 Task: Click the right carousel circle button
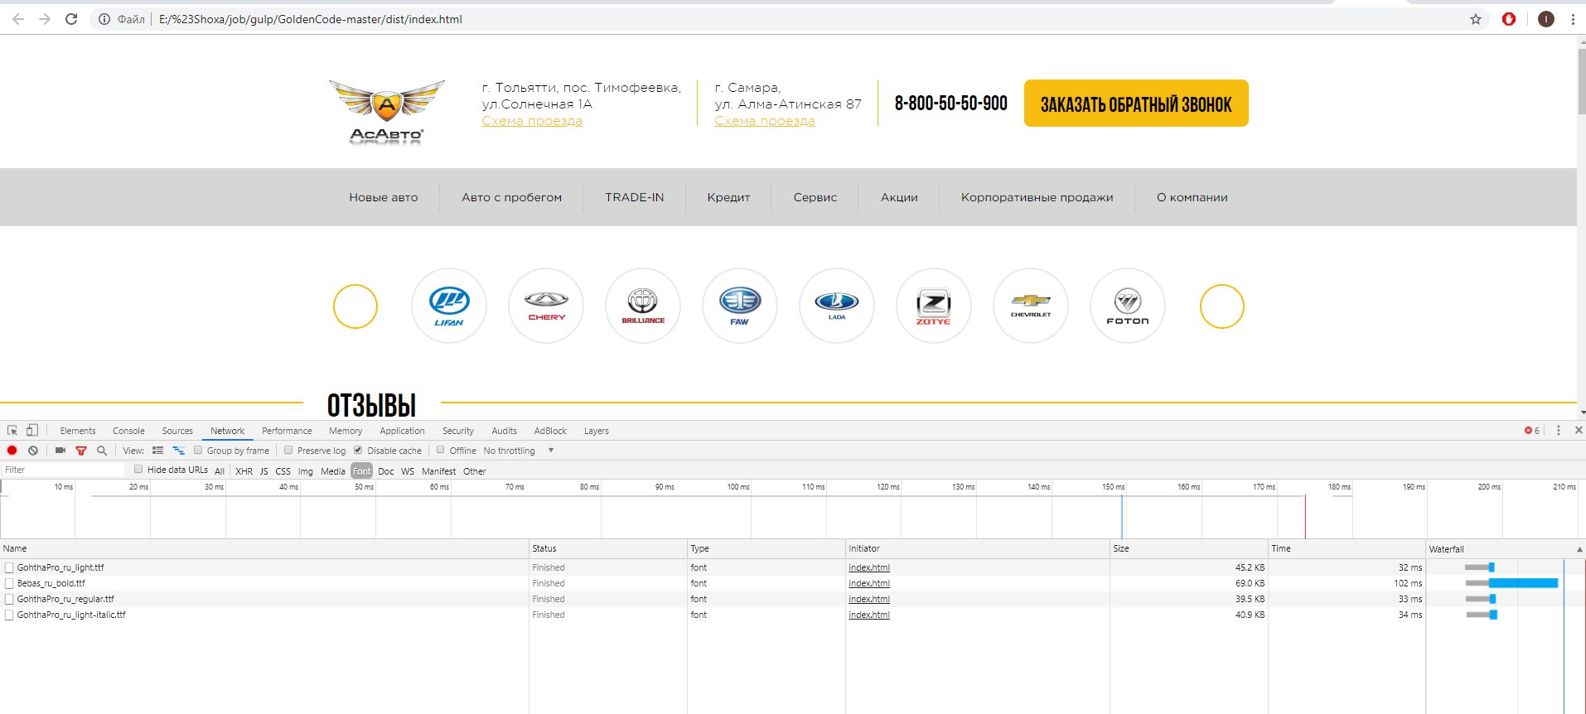point(1222,306)
